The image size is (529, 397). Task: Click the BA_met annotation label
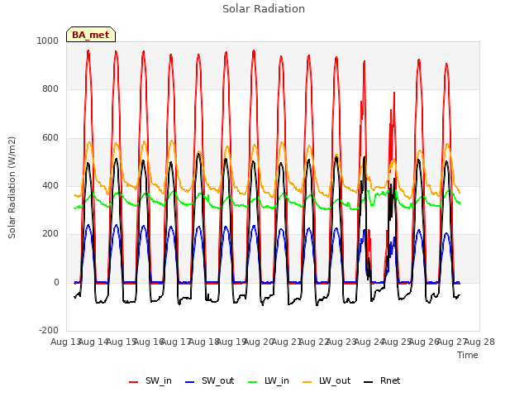(x=91, y=35)
